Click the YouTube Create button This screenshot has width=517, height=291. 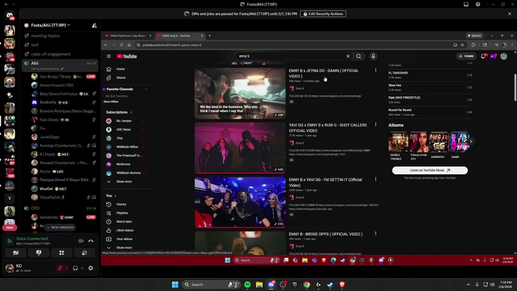466,56
